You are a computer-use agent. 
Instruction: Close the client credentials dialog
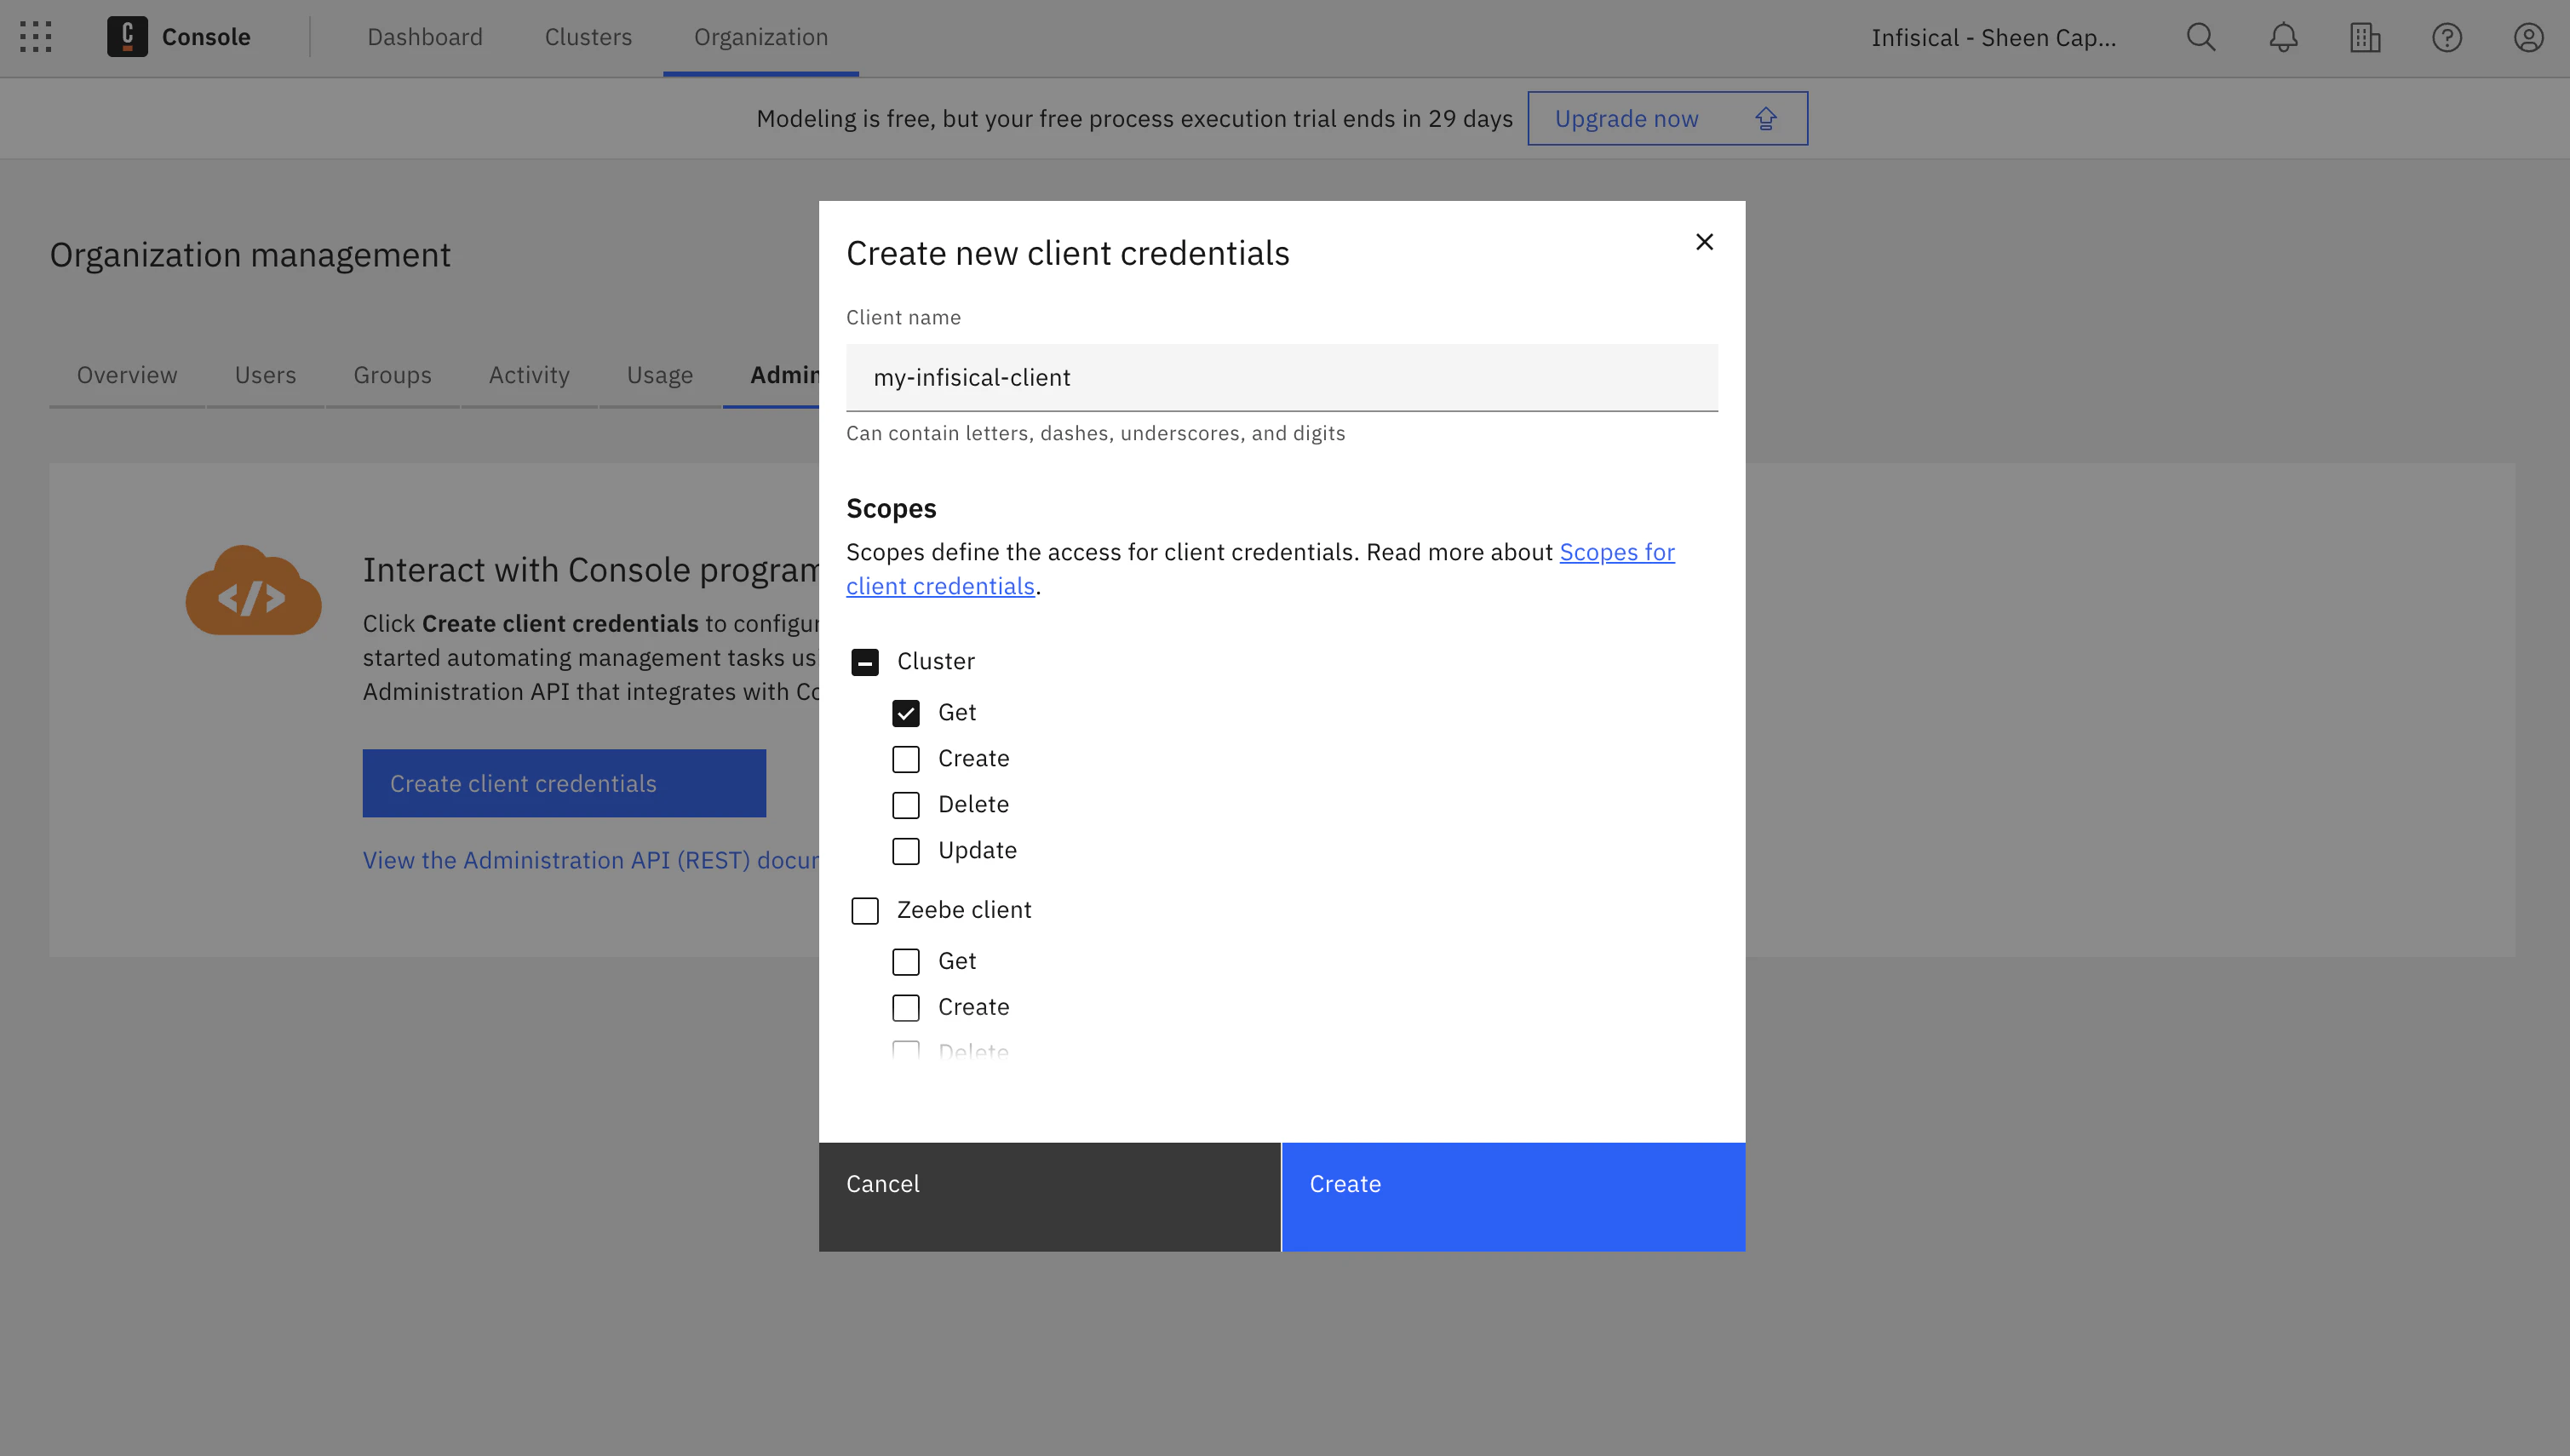(x=1705, y=242)
